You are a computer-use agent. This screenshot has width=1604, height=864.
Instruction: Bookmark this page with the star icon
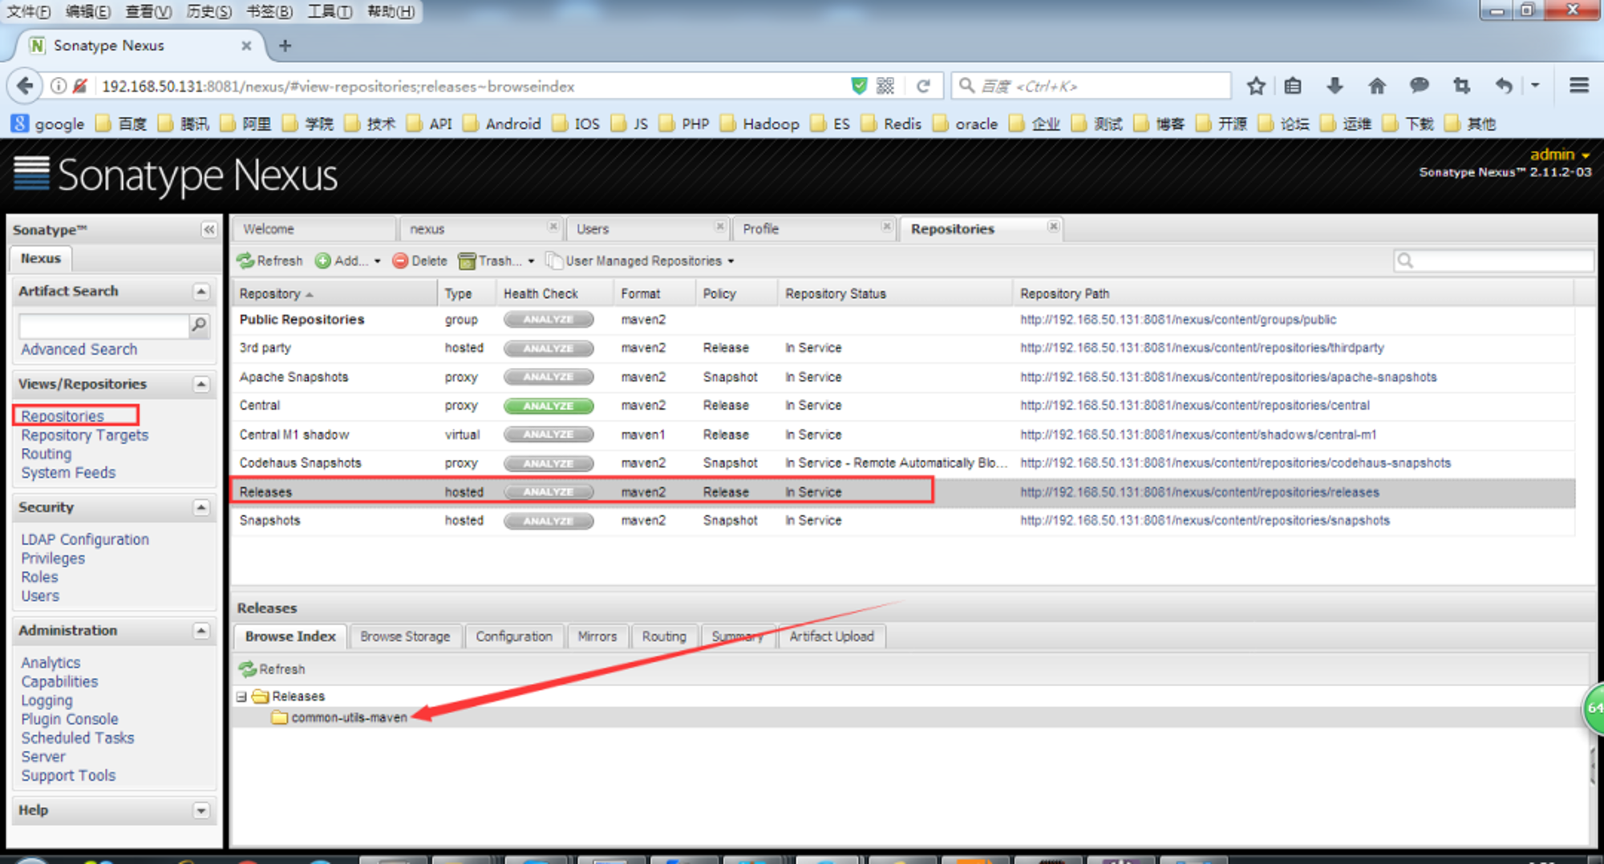click(x=1256, y=86)
